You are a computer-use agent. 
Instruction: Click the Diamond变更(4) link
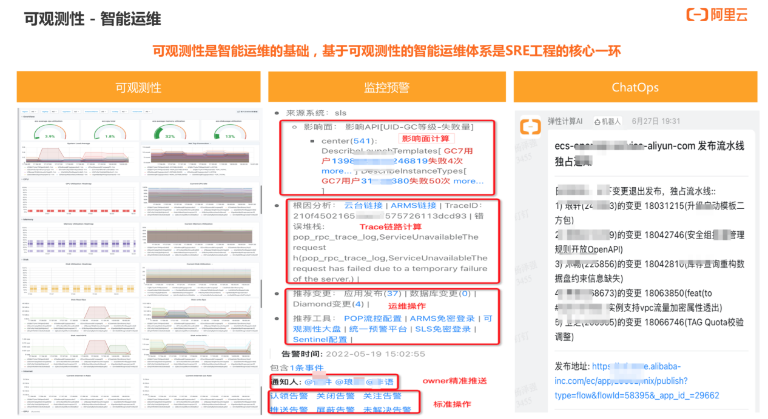(328, 304)
